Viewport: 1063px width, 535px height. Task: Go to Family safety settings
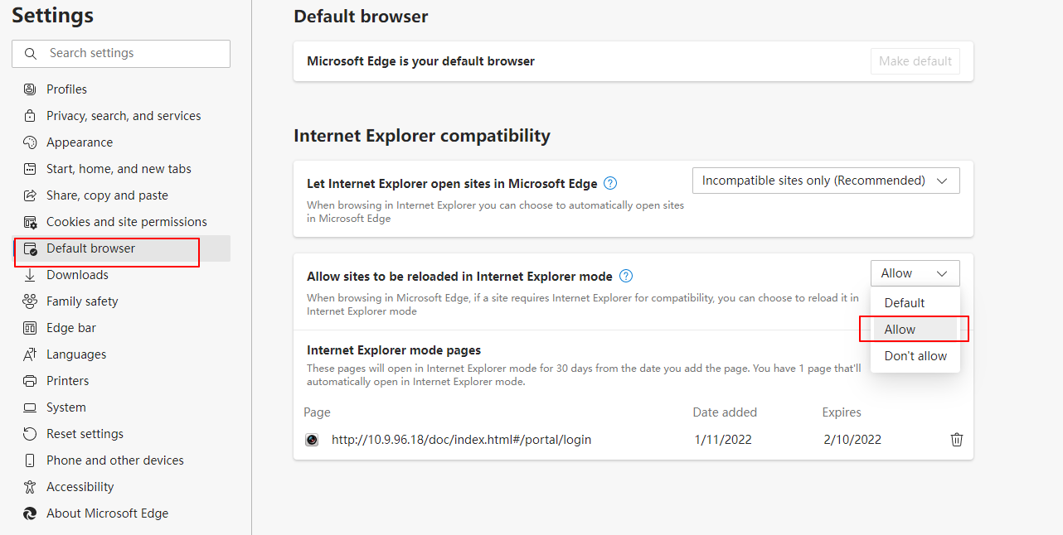click(121, 301)
